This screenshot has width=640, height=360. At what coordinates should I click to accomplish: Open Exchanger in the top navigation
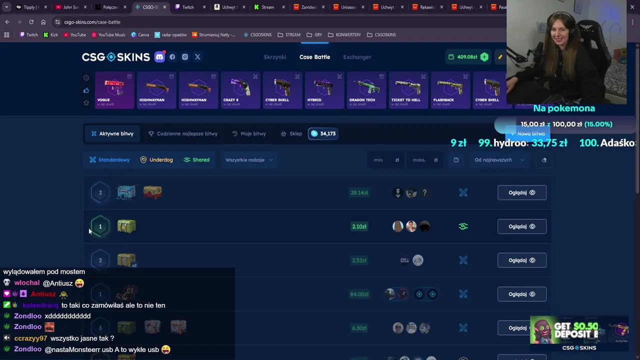pyautogui.click(x=357, y=57)
